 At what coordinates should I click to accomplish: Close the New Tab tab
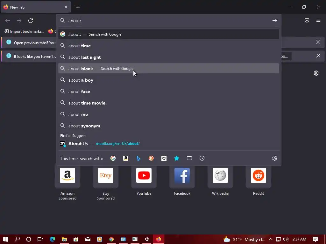(66, 7)
